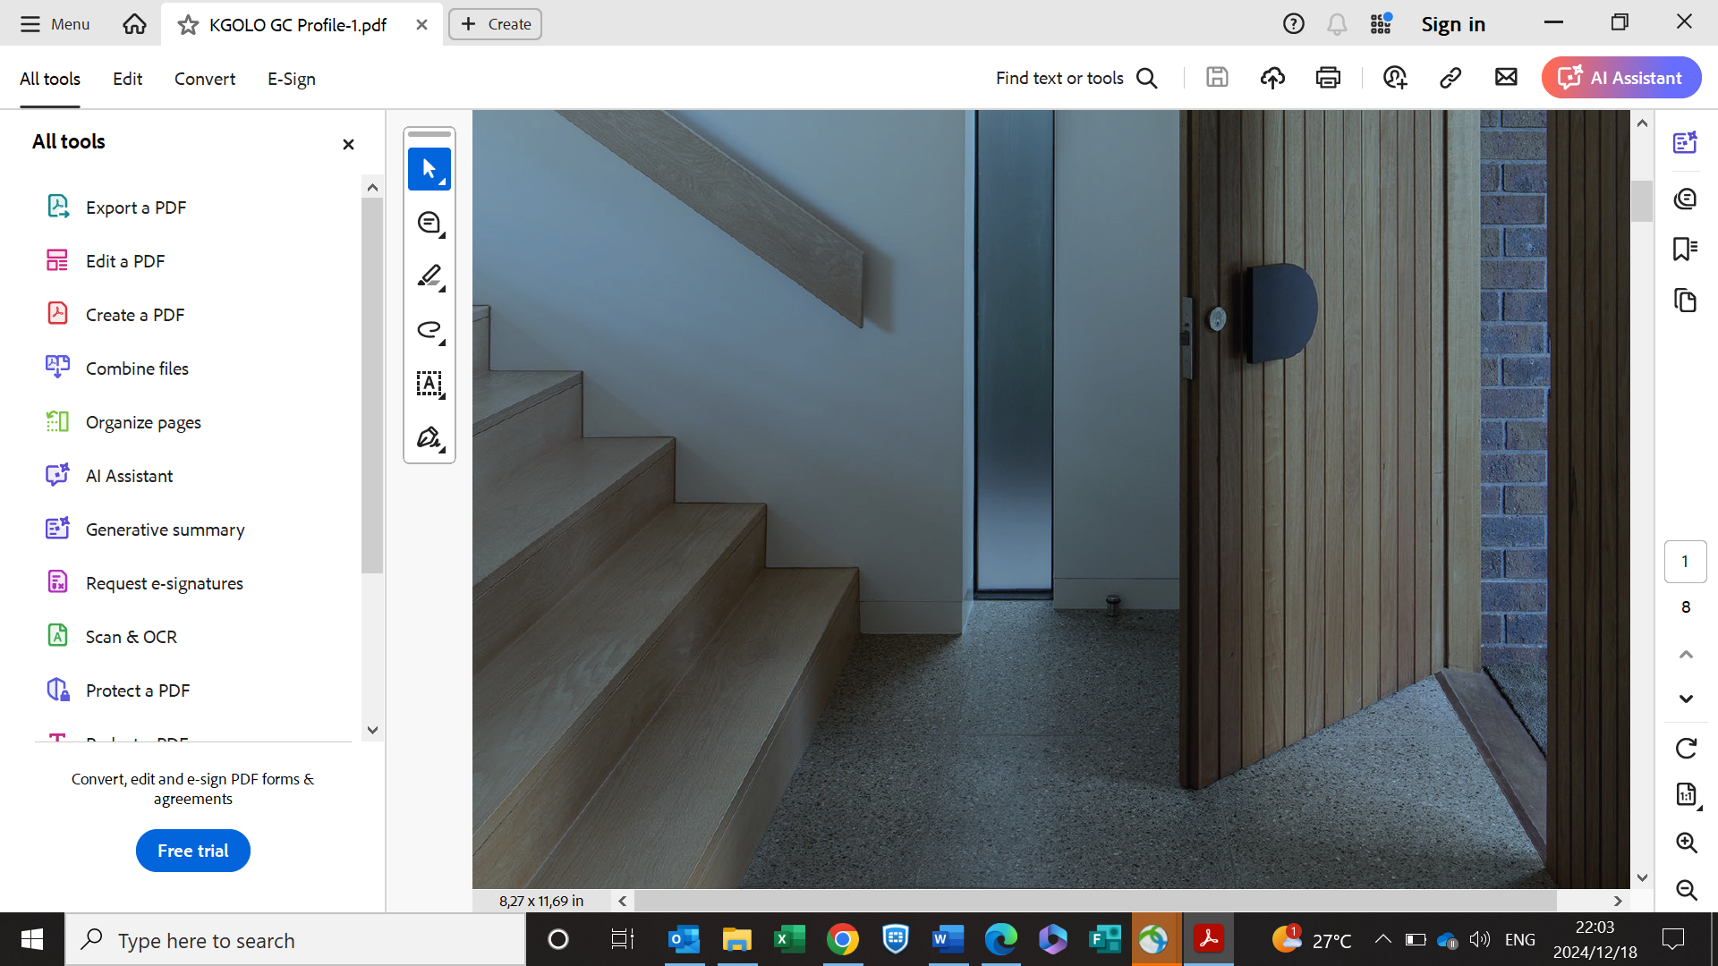
Task: Choose the text box selection tool
Action: click(x=429, y=384)
